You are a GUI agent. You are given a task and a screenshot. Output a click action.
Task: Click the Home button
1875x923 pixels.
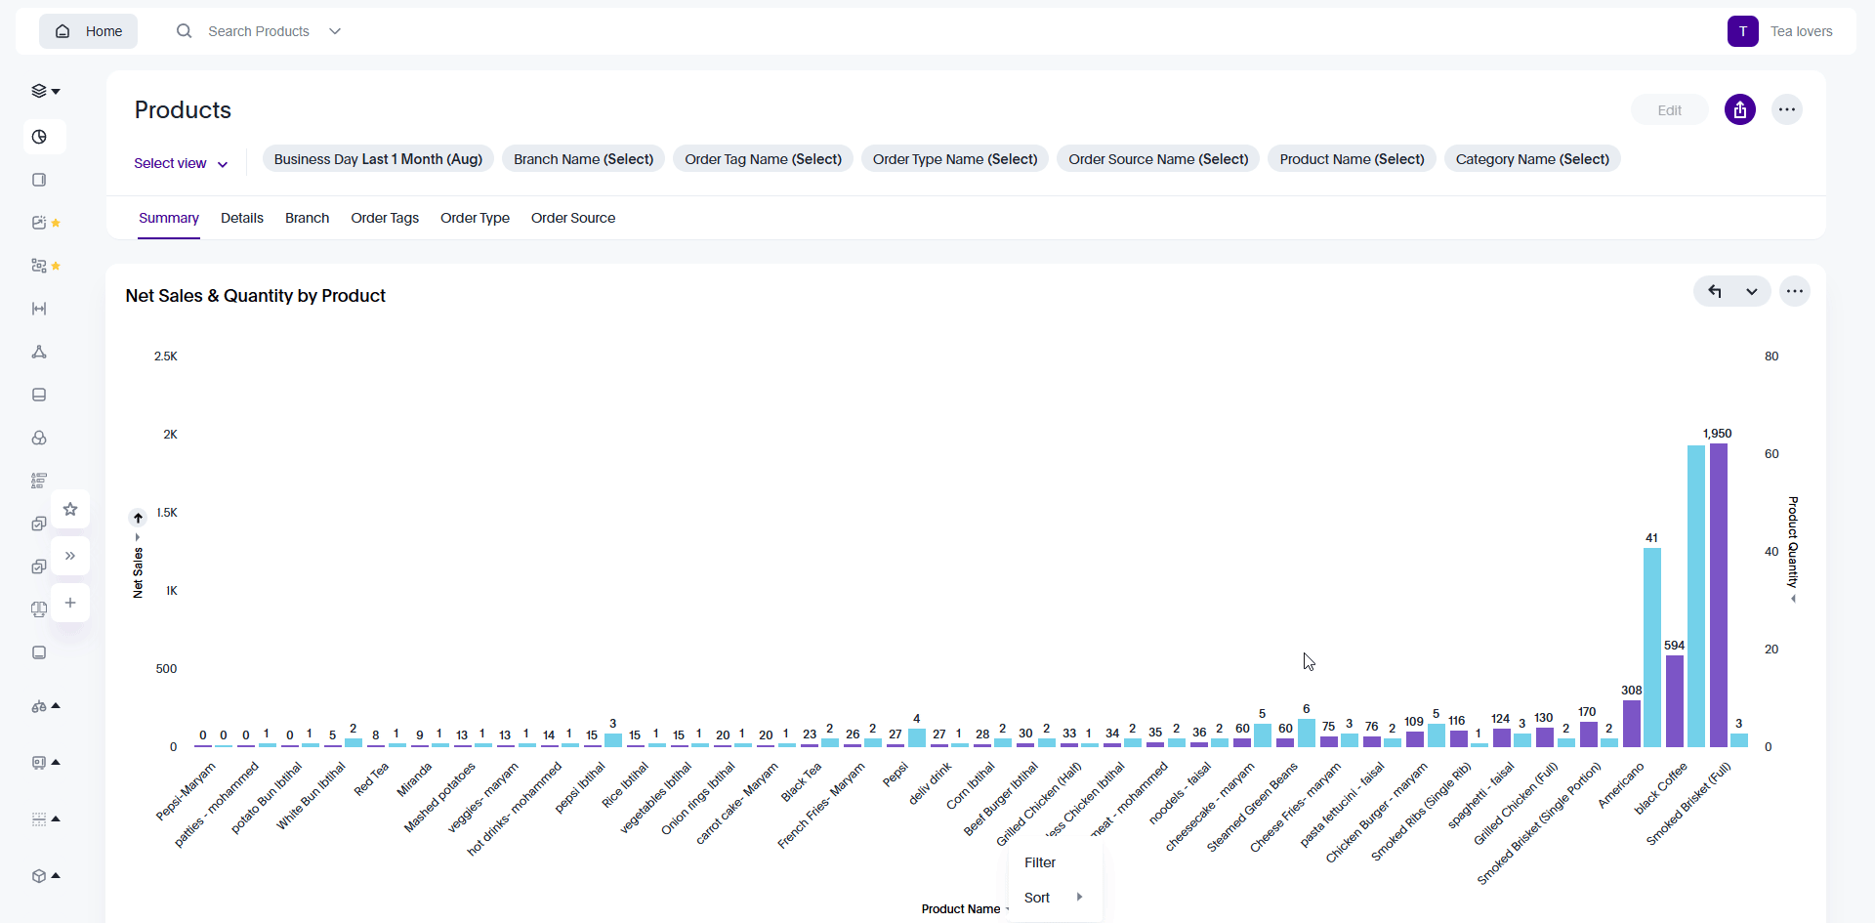(x=89, y=31)
